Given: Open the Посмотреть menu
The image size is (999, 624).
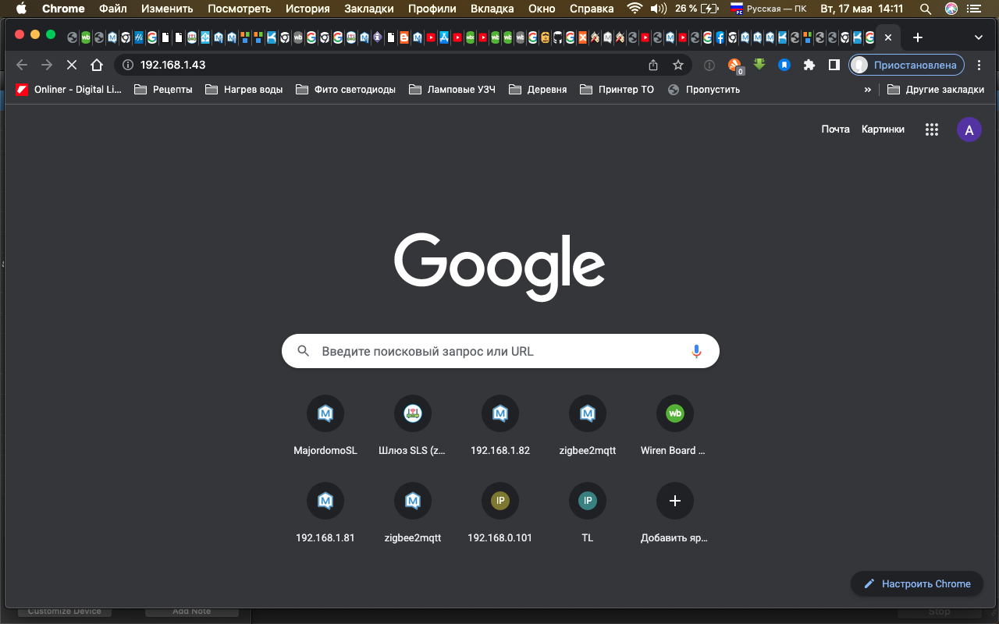Looking at the screenshot, I should coord(239,9).
